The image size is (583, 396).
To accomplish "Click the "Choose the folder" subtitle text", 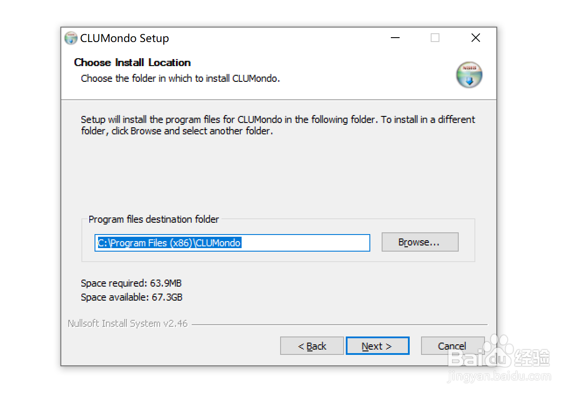I will (180, 79).
